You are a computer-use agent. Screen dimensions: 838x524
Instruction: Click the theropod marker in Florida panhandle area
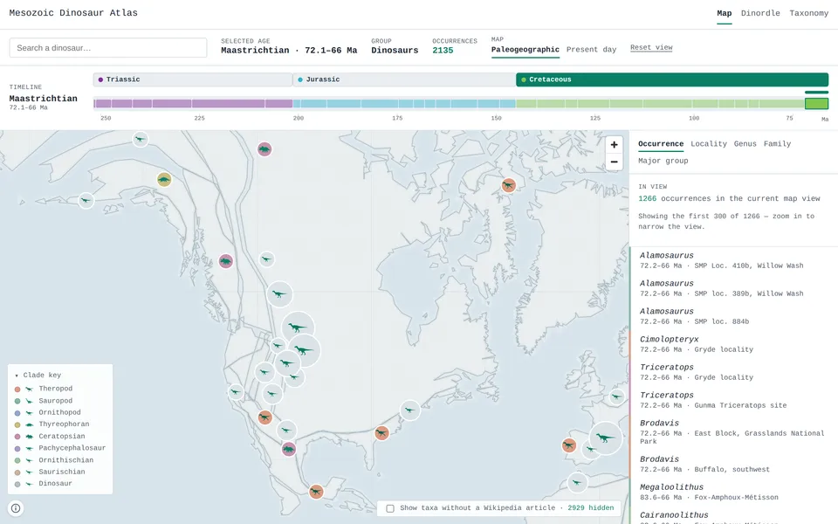tap(381, 432)
